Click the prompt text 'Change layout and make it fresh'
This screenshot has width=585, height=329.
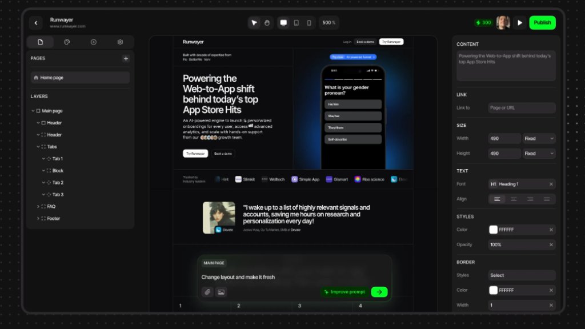tap(238, 277)
